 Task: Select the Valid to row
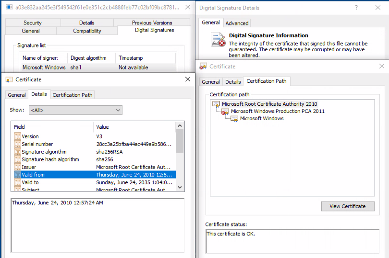point(95,182)
